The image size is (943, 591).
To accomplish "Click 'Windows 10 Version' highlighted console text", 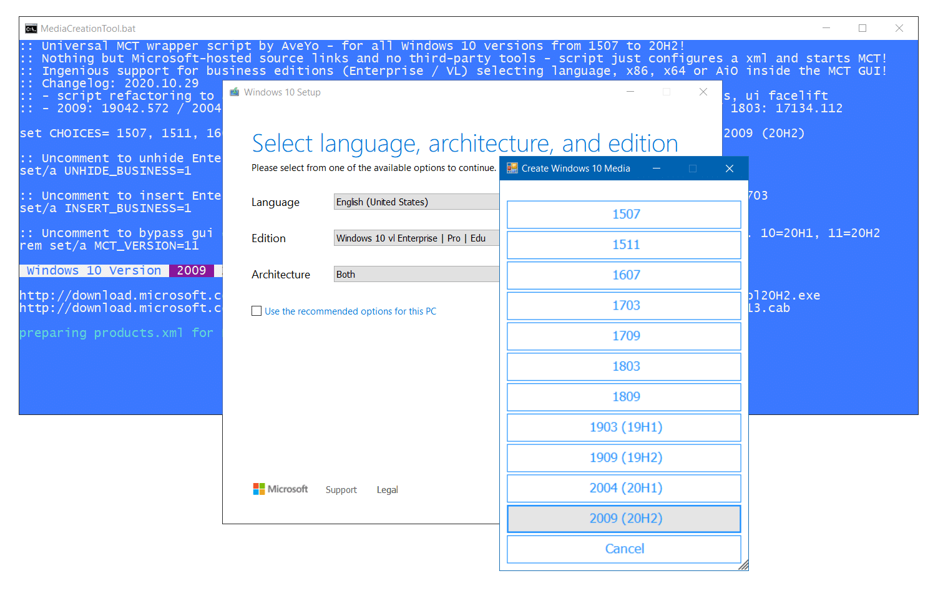I will [x=94, y=271].
